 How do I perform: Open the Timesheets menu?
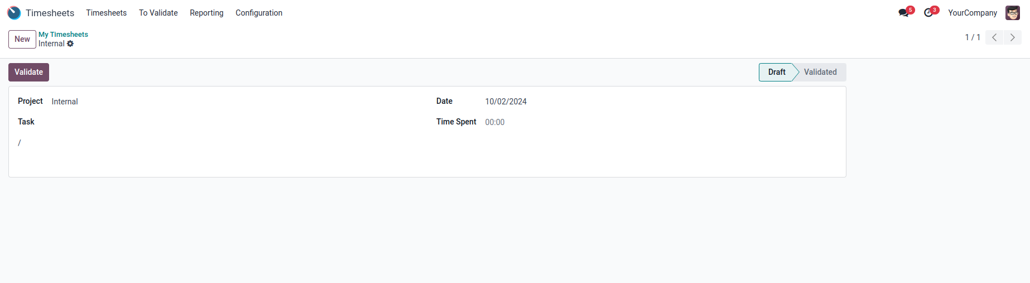point(106,13)
